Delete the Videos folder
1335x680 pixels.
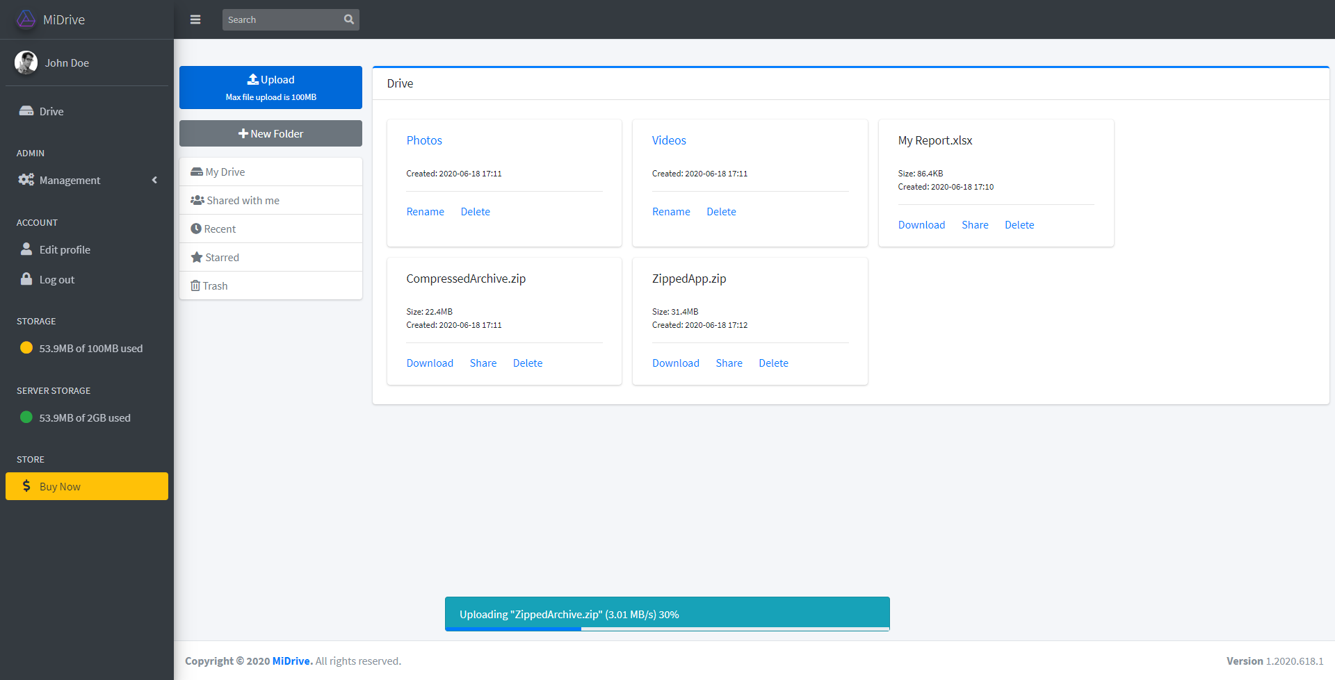(x=721, y=212)
